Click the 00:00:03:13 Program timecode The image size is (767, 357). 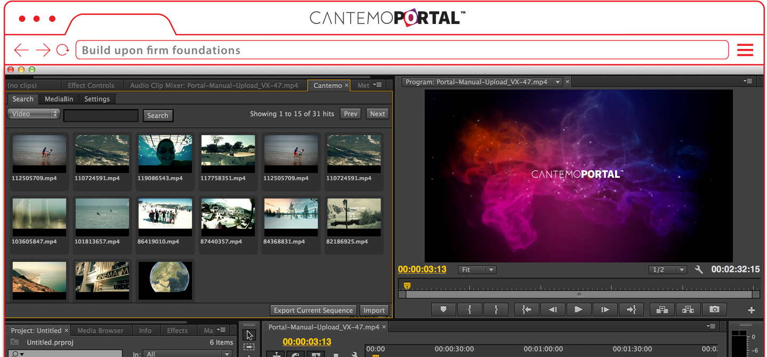[x=422, y=269]
